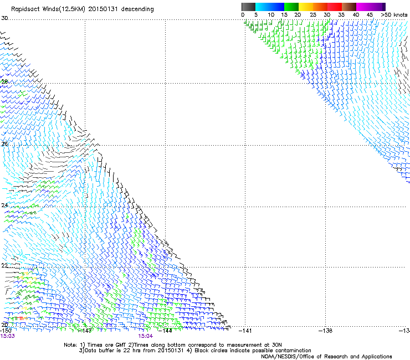Screen dimensions: 410x360
Task: Click the title 'Rapidscat Winds(12.5KM) 20150131 descending'
Action: click(x=83, y=9)
